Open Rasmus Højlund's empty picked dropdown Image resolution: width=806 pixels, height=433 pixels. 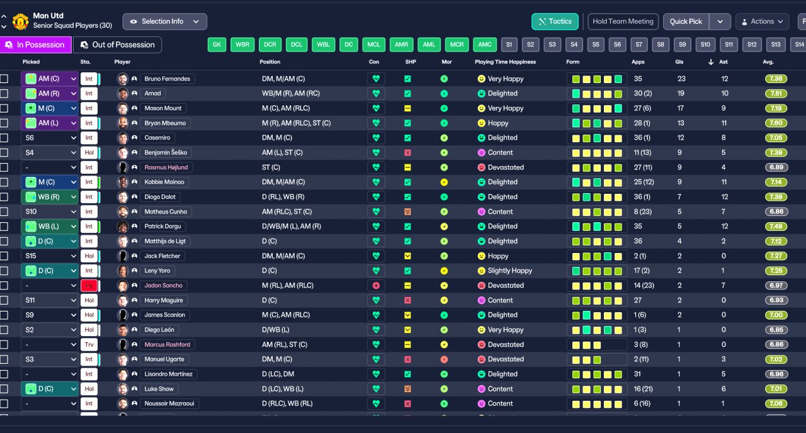[50, 167]
